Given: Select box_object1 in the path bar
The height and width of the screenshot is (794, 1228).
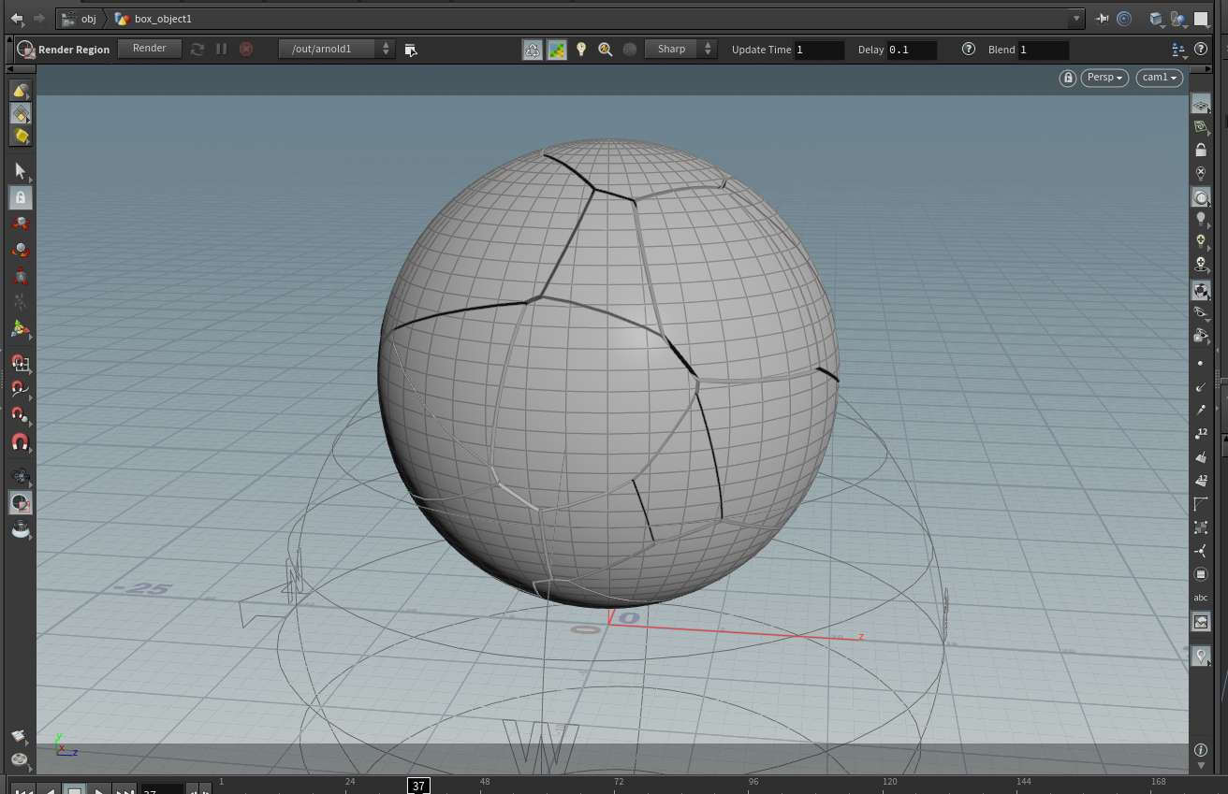Looking at the screenshot, I should pyautogui.click(x=153, y=19).
